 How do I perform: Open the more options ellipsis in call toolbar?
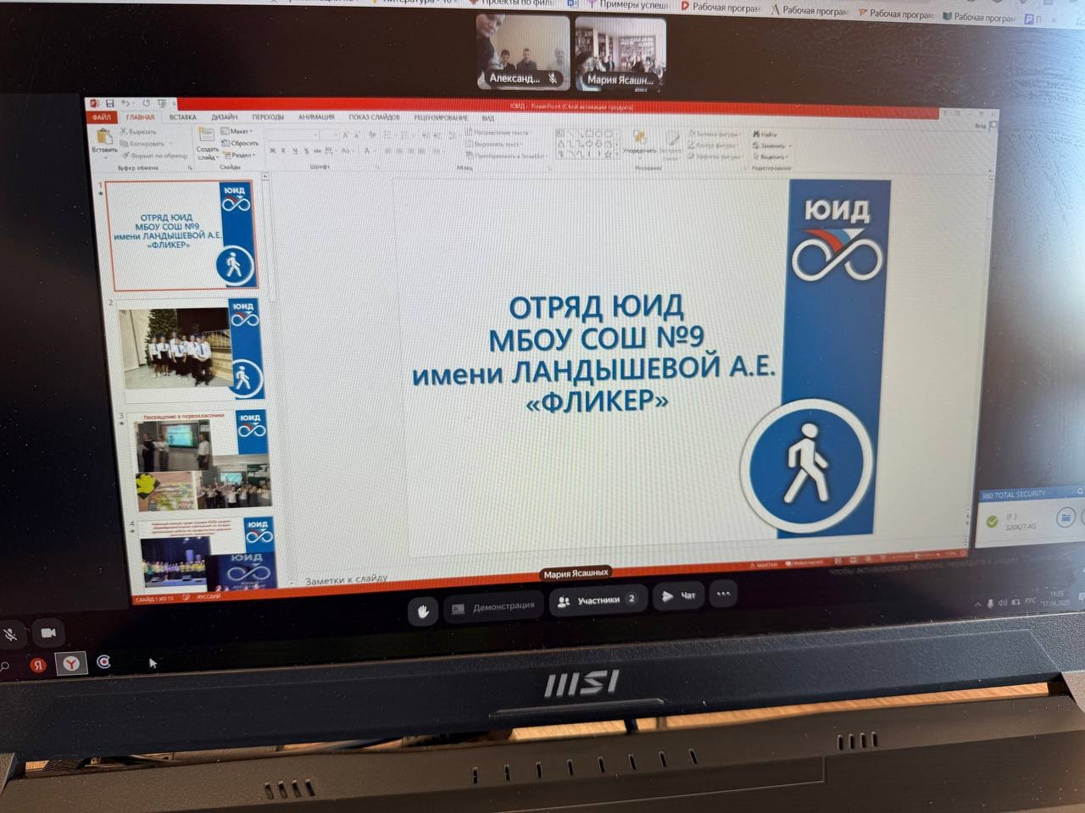coord(723,594)
